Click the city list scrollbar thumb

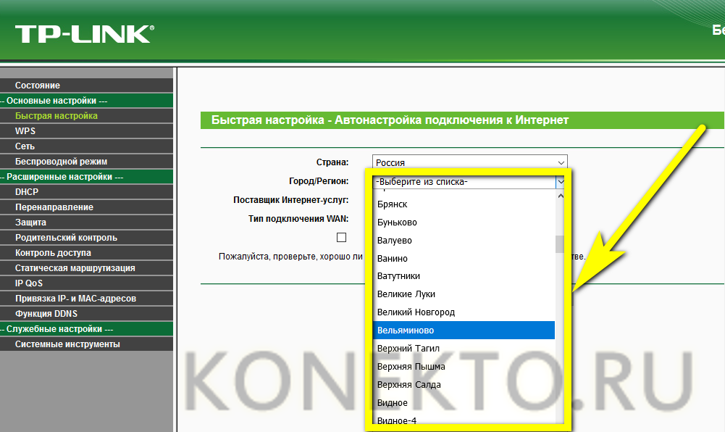(560, 244)
